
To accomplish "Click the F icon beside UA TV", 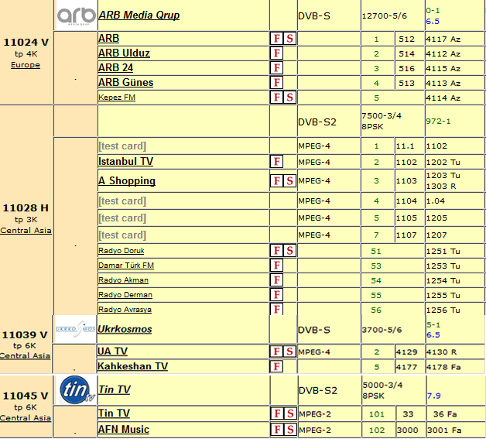I will click(276, 352).
